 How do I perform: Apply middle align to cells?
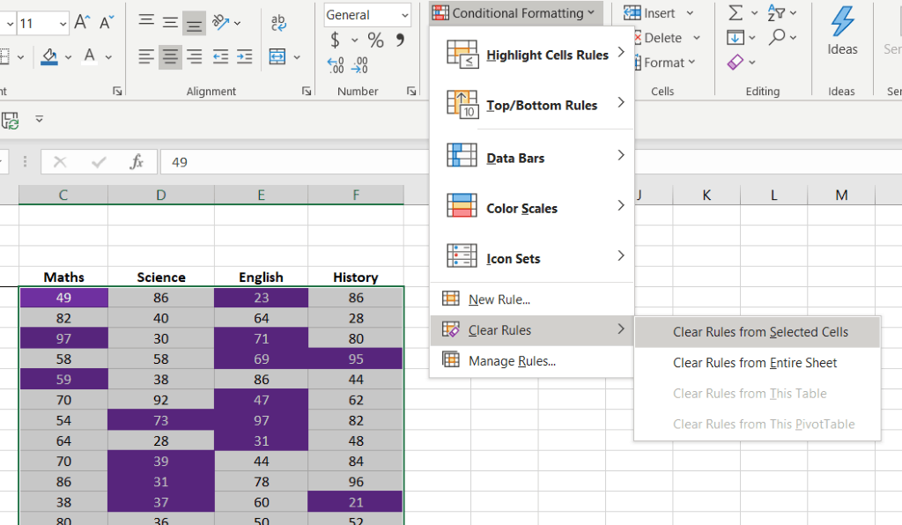170,23
